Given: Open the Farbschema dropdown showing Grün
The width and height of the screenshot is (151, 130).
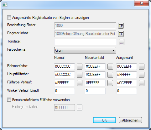Looking at the screenshot, I should (x=85, y=50).
